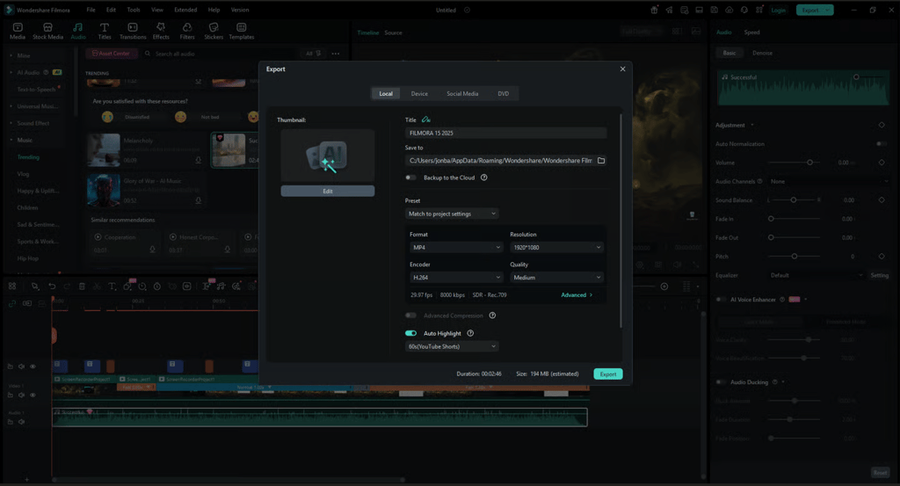Click the undo icon in timeline toolbar
The width and height of the screenshot is (900, 486).
point(52,287)
